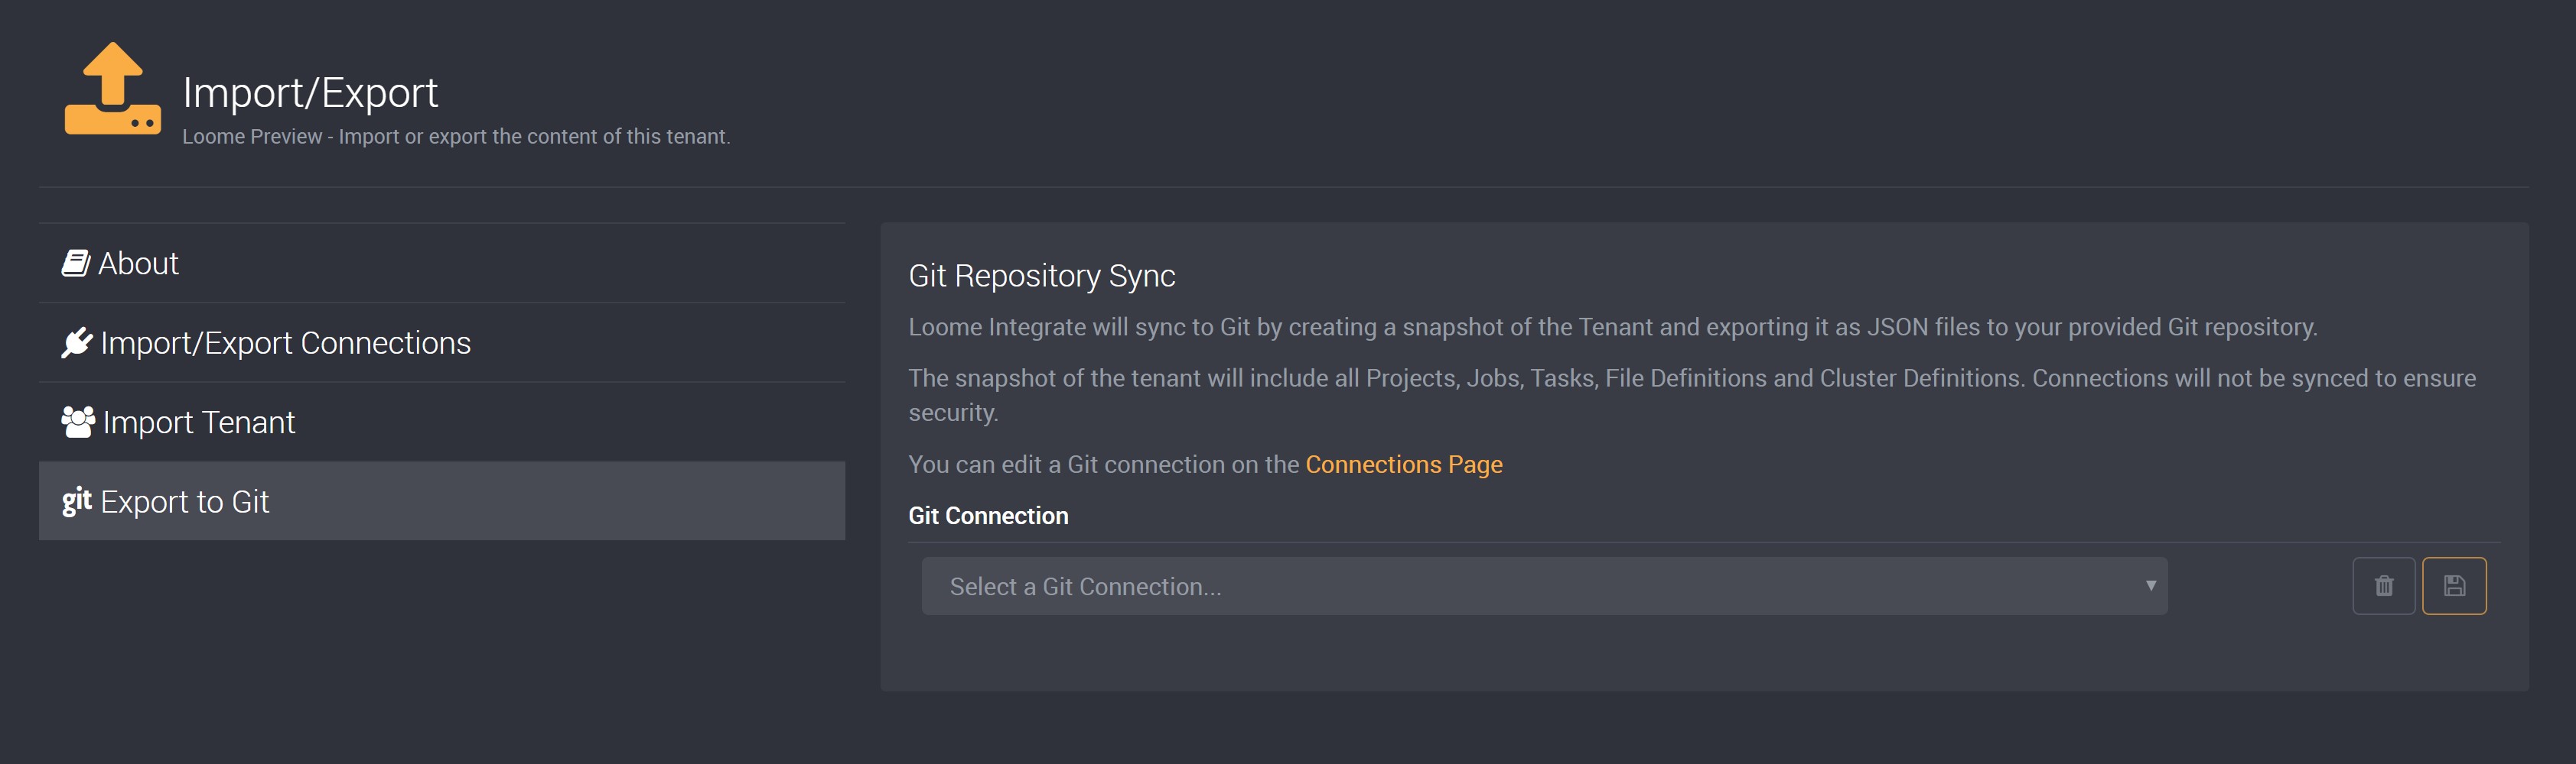2576x764 pixels.
Task: Click the Loome Preview subtitle text
Action: coord(456,137)
